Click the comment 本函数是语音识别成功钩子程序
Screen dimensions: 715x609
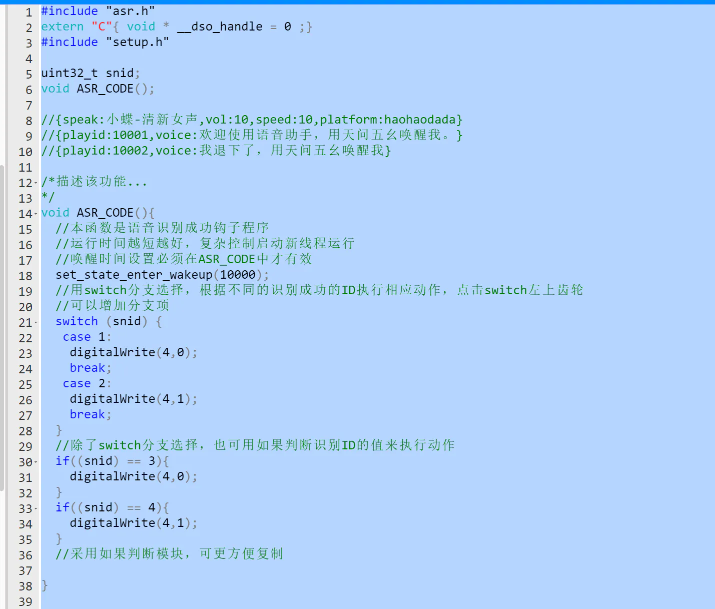pyautogui.click(x=163, y=228)
